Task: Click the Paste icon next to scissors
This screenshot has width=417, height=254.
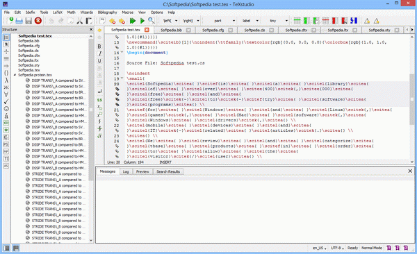Action: [88, 21]
